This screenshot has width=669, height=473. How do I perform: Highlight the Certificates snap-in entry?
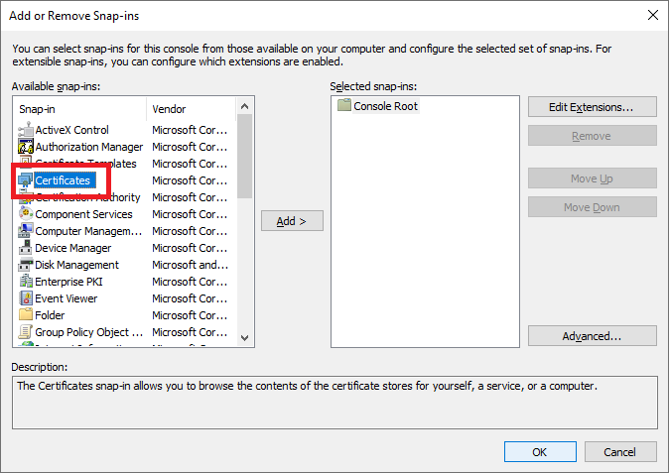click(63, 180)
